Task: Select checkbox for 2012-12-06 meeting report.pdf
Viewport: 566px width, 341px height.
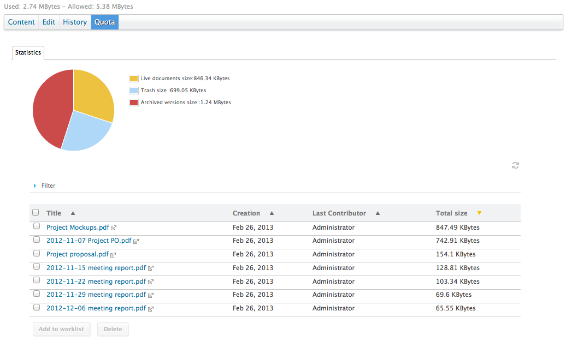Action: coord(37,307)
